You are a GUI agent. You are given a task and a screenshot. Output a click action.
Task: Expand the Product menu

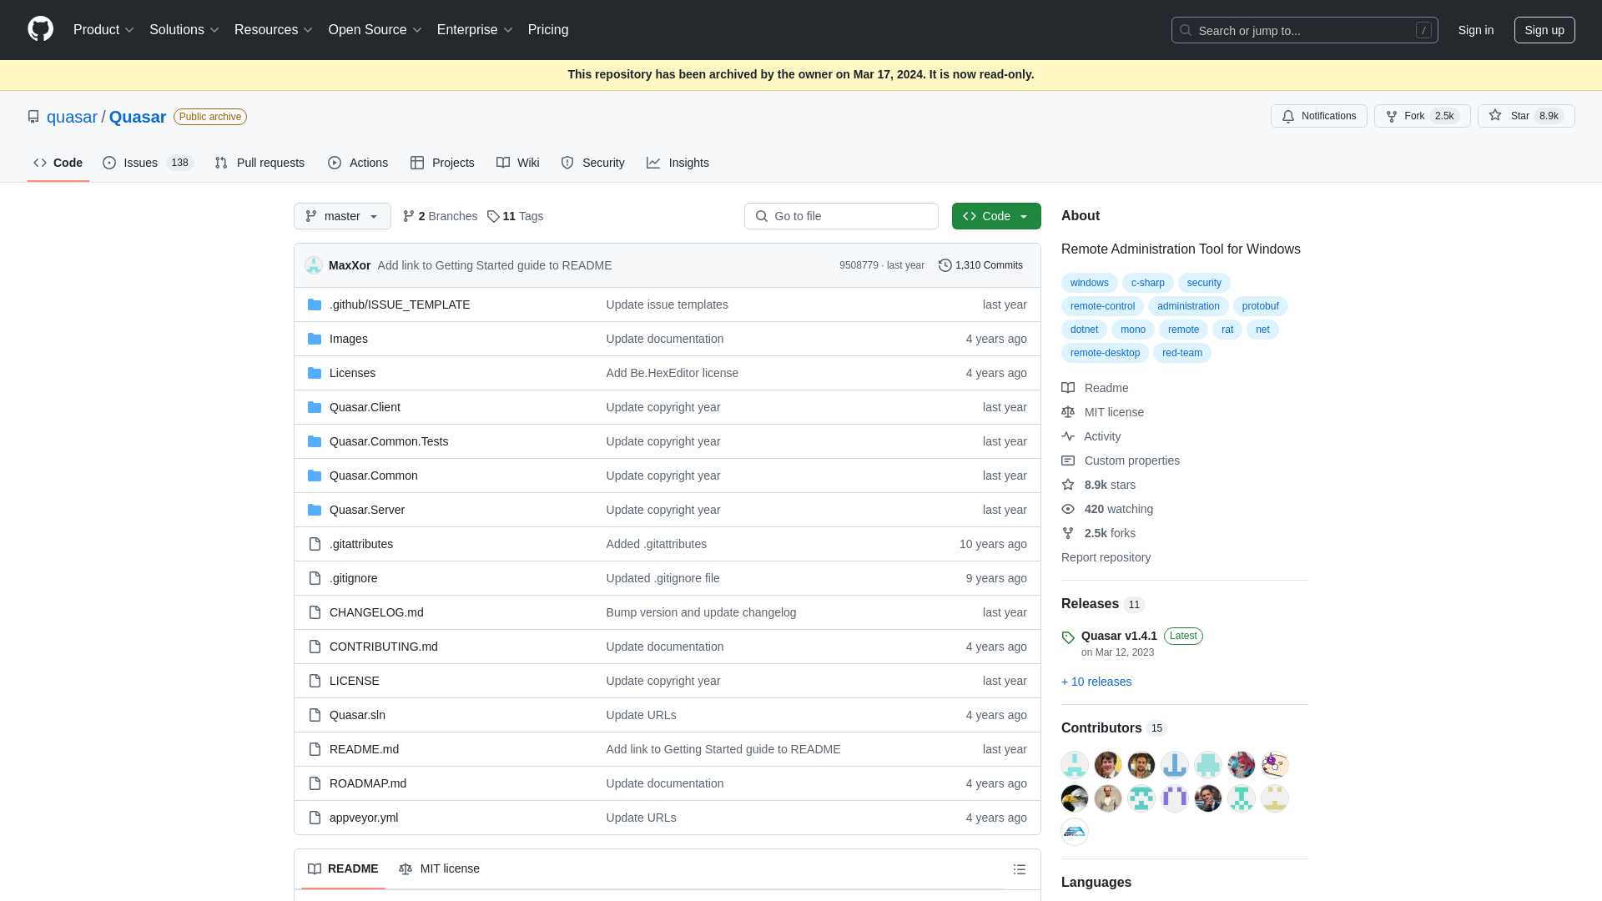point(103,30)
